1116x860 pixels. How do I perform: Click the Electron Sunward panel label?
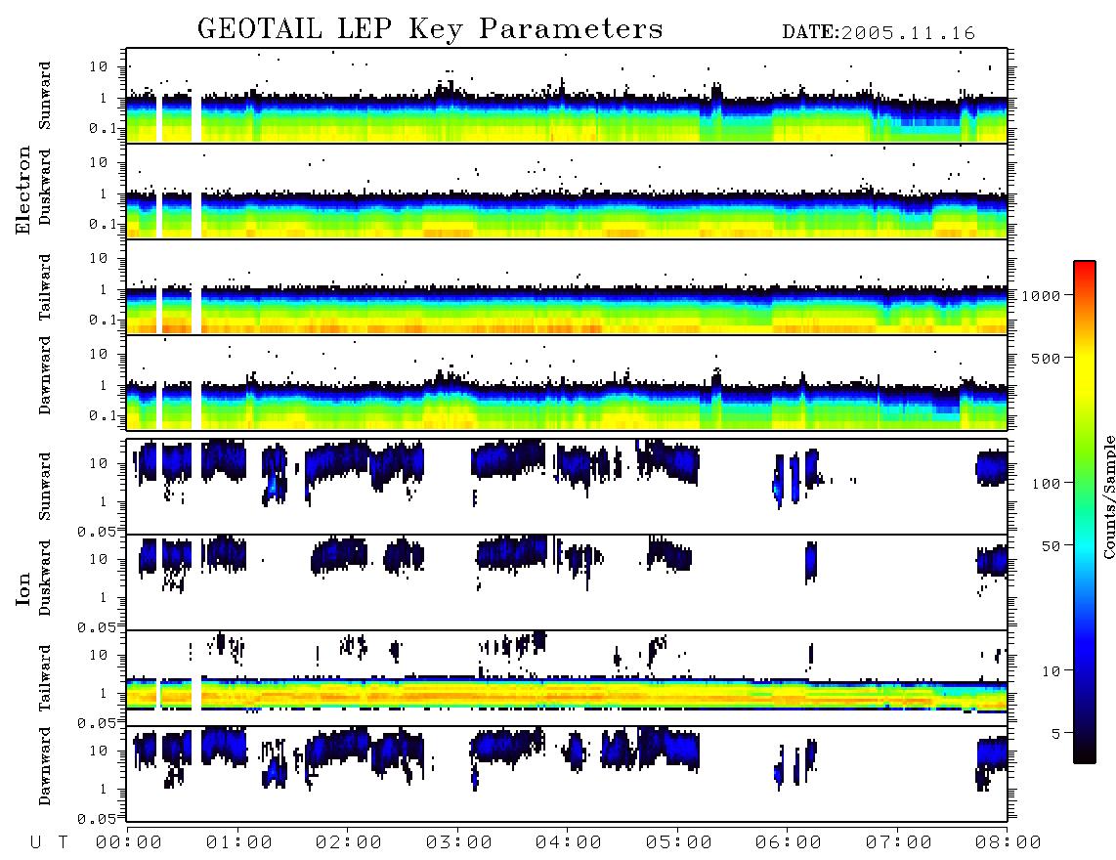coord(45,96)
